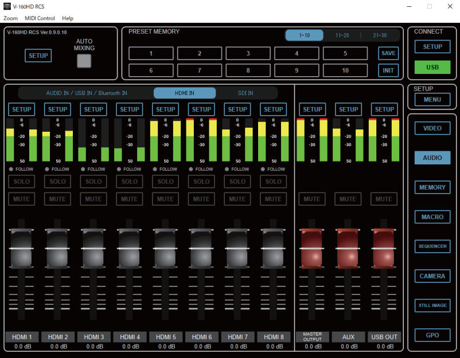Open the Zoom menu
The height and width of the screenshot is (358, 460).
[x=10, y=18]
